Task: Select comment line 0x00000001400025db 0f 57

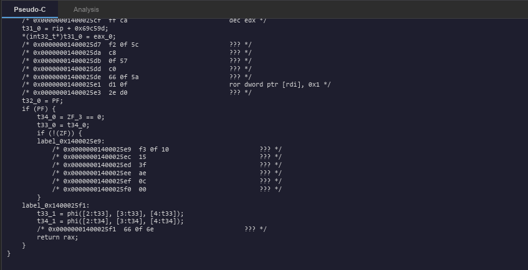Action: [x=137, y=60]
